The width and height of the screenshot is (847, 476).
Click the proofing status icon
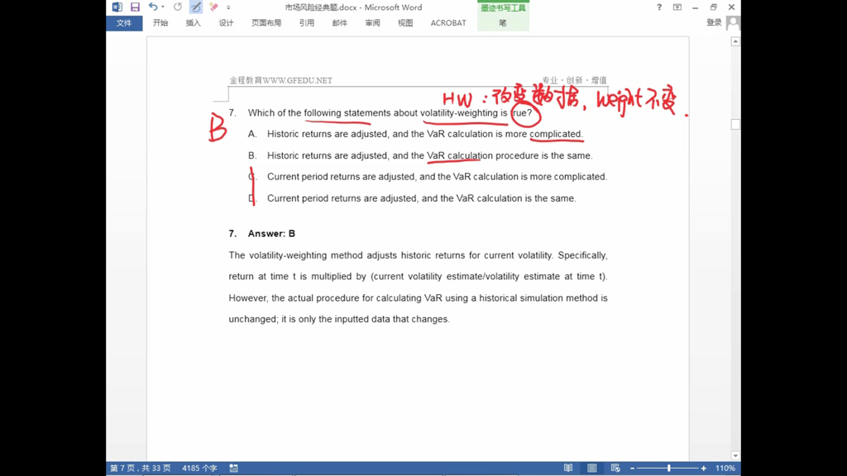pos(233,468)
